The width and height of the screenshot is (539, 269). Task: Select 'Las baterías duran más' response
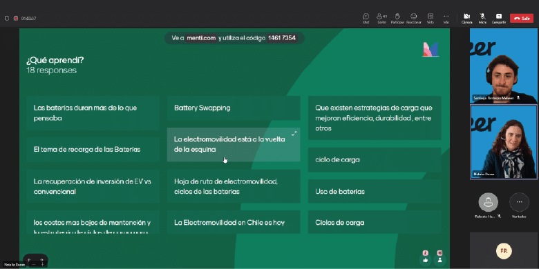93,113
